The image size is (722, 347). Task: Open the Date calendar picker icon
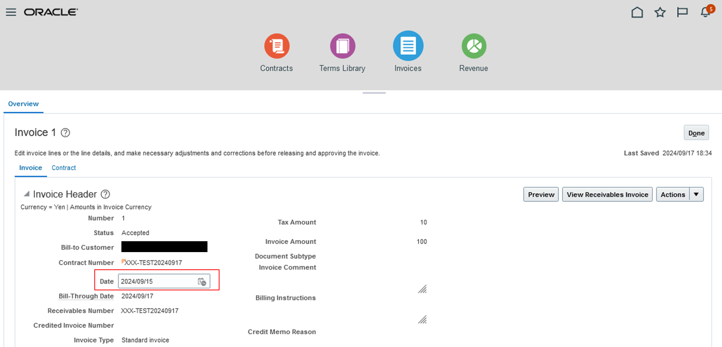(x=202, y=282)
